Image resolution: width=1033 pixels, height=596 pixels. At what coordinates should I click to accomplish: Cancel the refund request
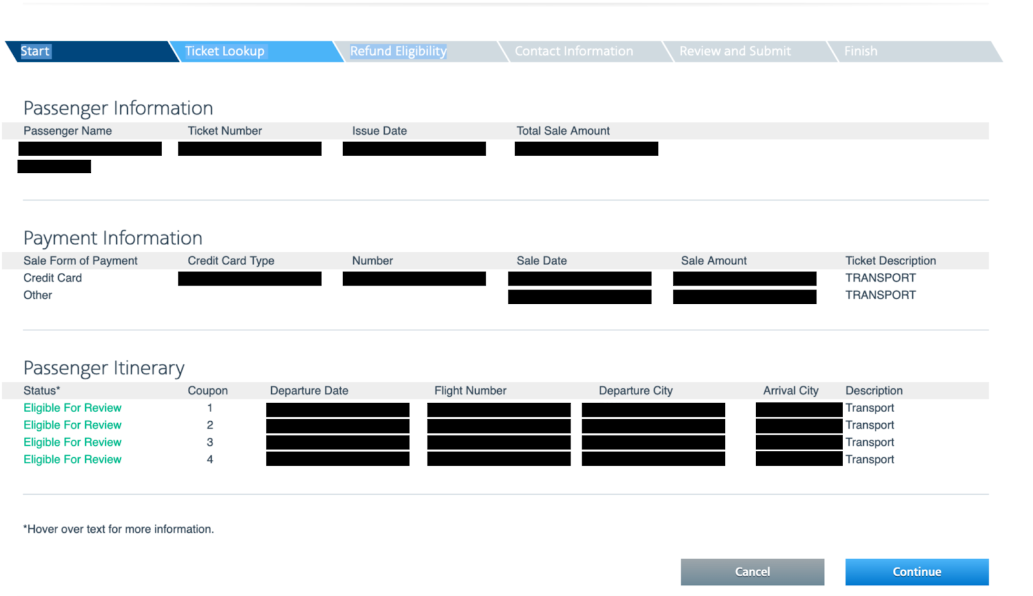[x=752, y=572]
